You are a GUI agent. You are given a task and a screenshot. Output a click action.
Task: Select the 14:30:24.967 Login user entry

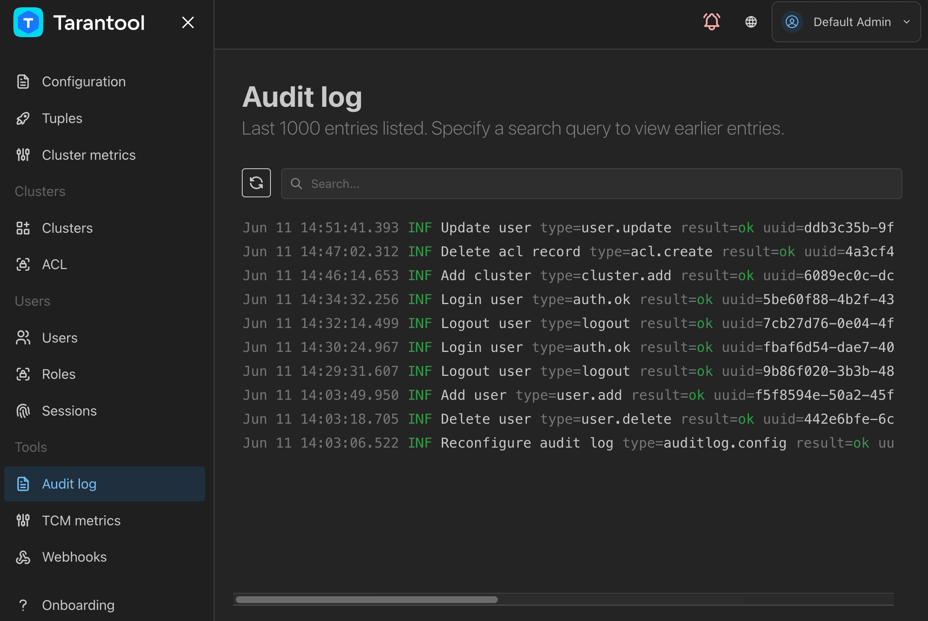tap(568, 347)
